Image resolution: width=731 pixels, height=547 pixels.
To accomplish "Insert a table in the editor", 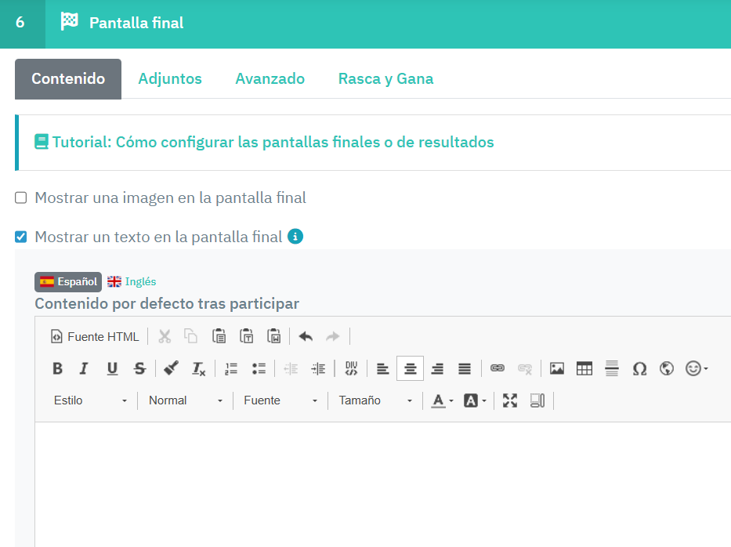I will (x=584, y=368).
